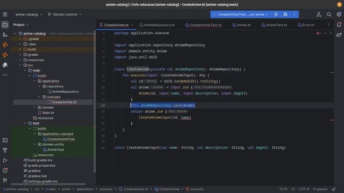Expand the build folder
The height and width of the screenshot is (193, 344).
[20, 49]
